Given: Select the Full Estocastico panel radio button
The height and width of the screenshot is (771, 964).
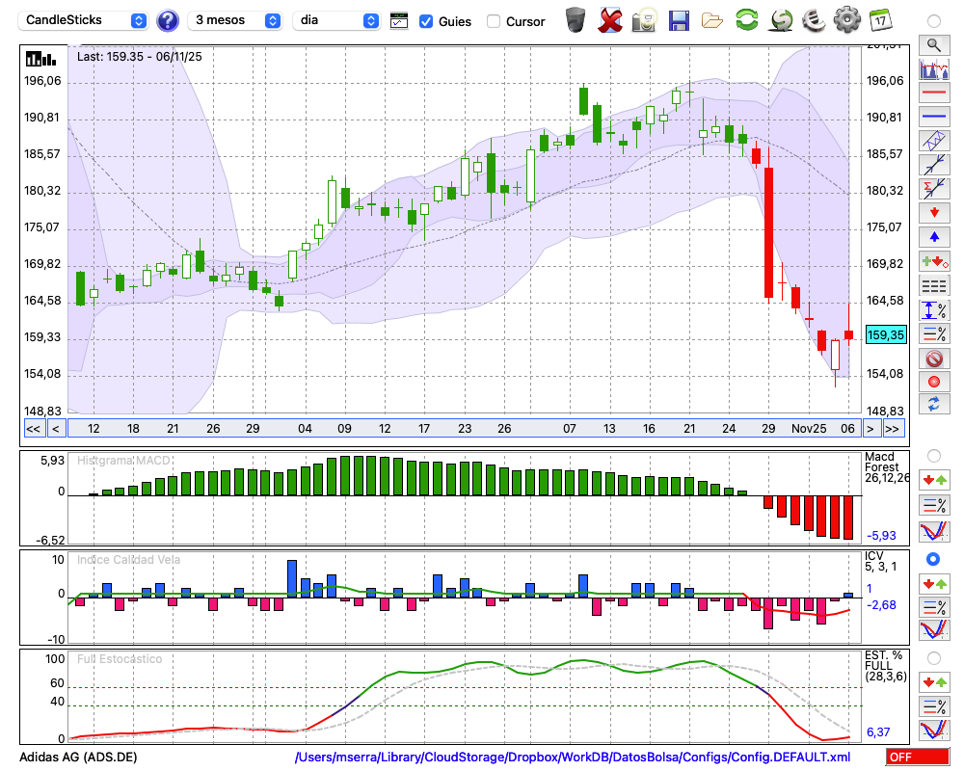Looking at the screenshot, I should pyautogui.click(x=934, y=658).
